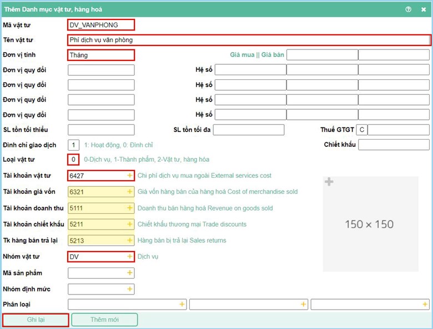Click the Đình chỉ giao dịch status box
The height and width of the screenshot is (329, 433).
[73, 145]
